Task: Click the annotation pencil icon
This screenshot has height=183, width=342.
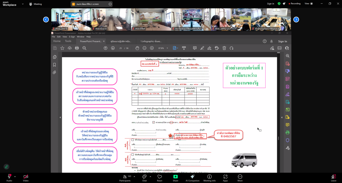Action: tap(6, 167)
